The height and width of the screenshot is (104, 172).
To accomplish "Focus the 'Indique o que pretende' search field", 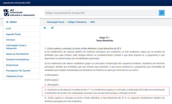I will click(102, 13).
